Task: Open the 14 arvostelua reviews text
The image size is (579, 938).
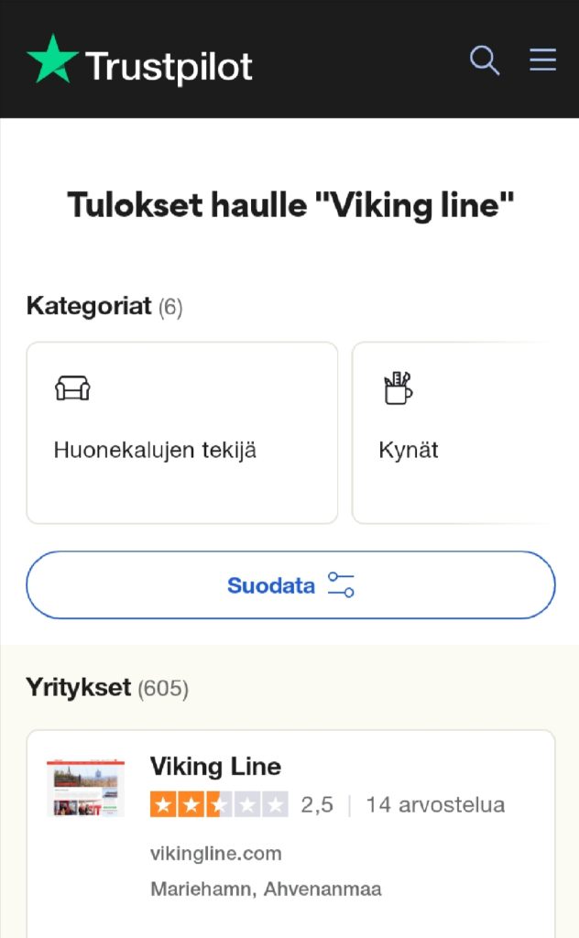Action: click(x=435, y=805)
